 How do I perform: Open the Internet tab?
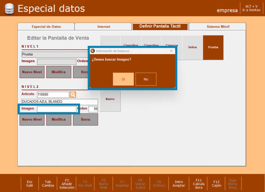(x=104, y=27)
